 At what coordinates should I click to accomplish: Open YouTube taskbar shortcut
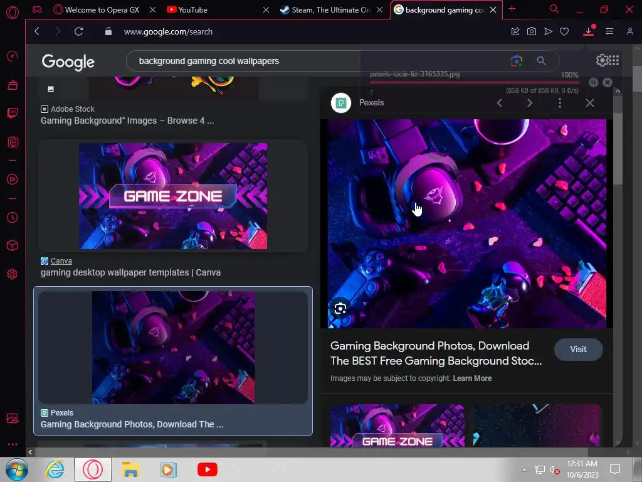click(x=207, y=469)
